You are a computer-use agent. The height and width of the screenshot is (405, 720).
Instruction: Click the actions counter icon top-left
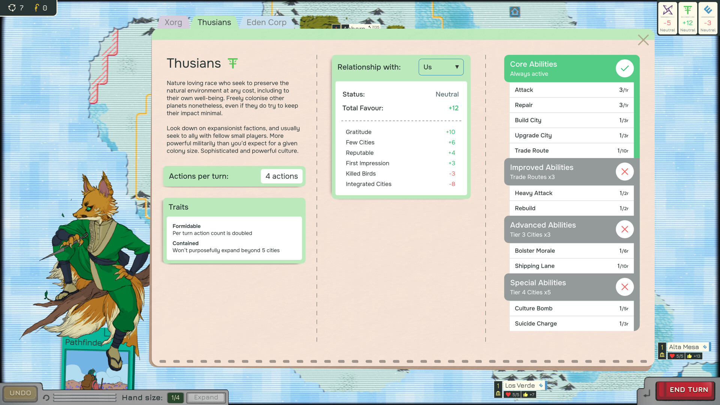[x=12, y=8]
